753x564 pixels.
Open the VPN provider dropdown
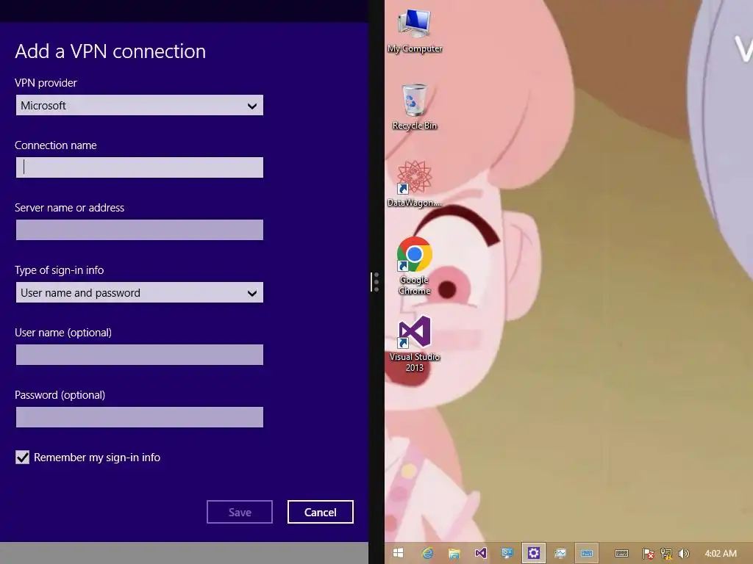pos(139,105)
